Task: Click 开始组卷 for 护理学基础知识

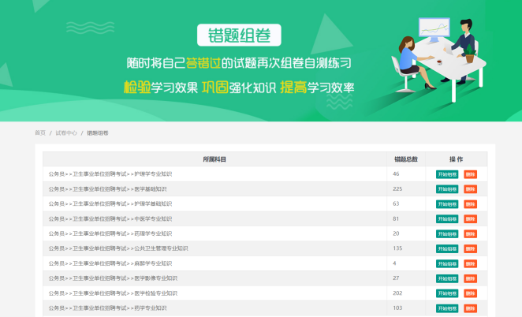Action: [447, 204]
